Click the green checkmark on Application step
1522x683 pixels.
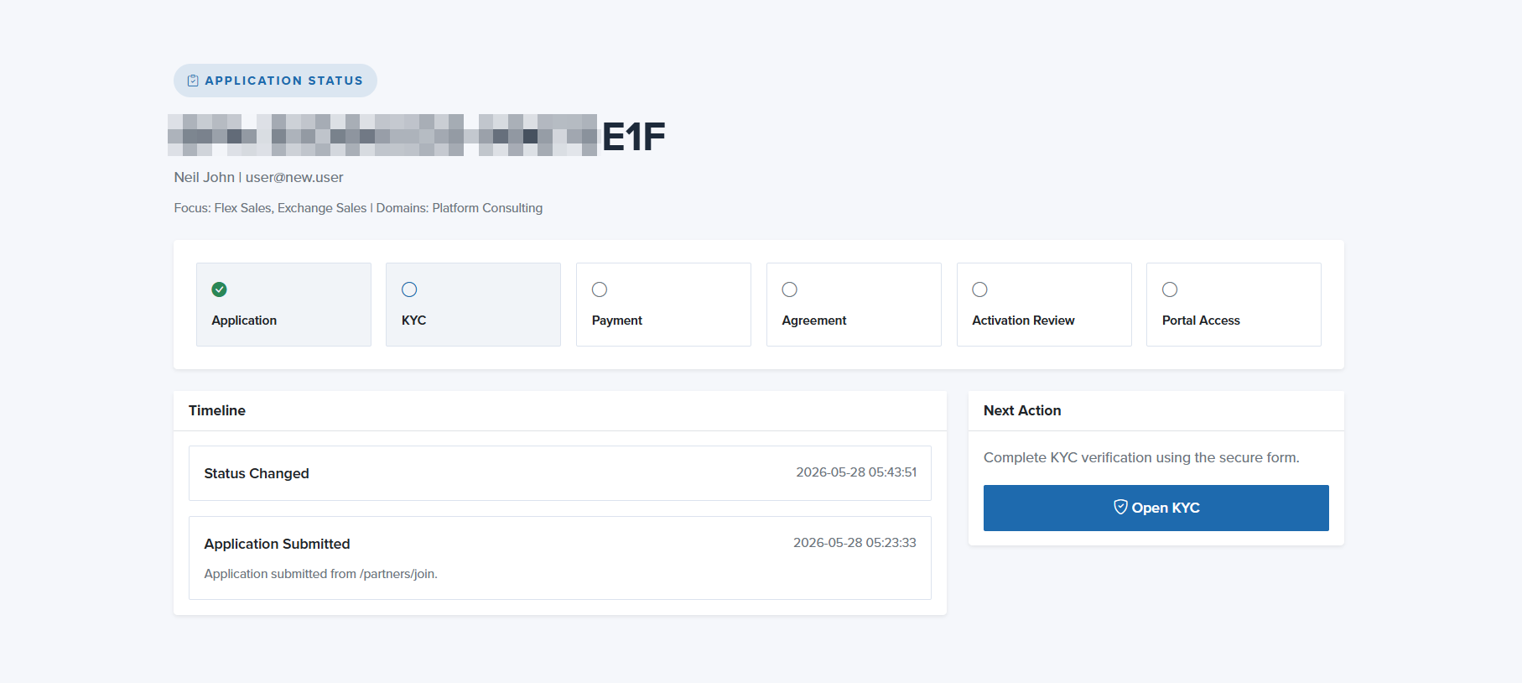[x=219, y=289]
